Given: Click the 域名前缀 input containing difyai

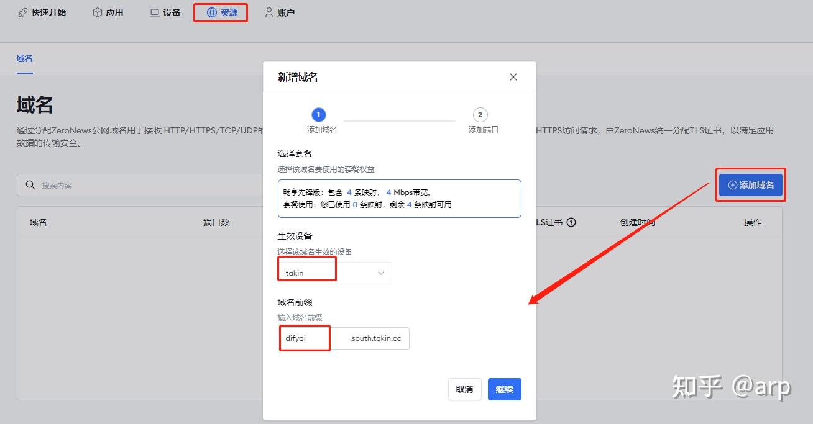Looking at the screenshot, I should coord(305,338).
